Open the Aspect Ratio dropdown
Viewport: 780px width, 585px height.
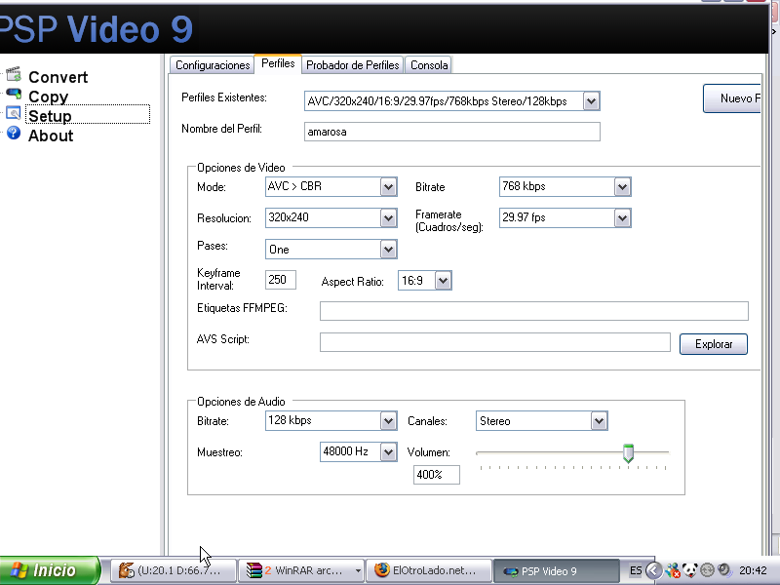[443, 282]
